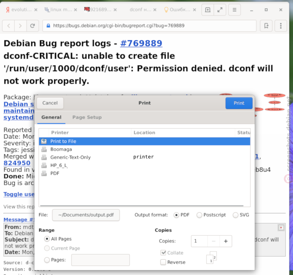Click the Boomaga printer icon
293x275 pixels.
(44, 149)
